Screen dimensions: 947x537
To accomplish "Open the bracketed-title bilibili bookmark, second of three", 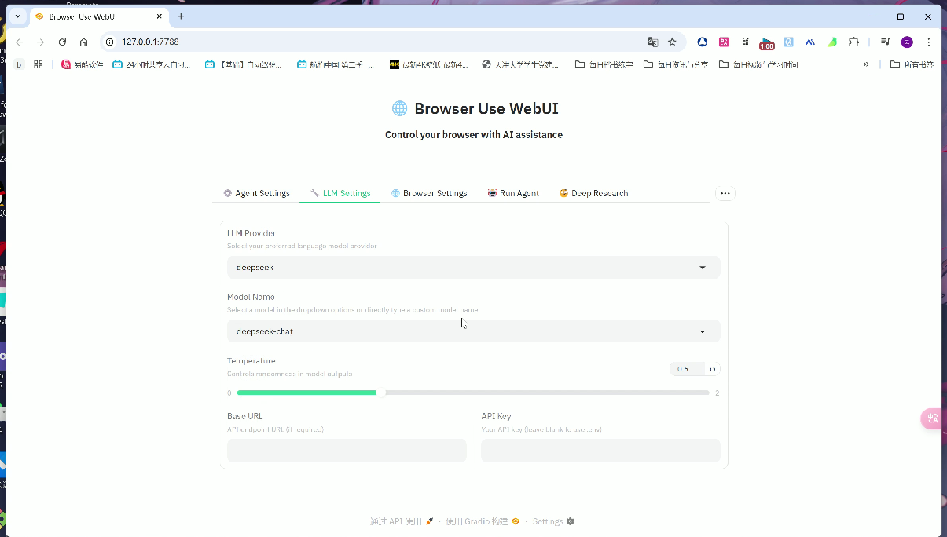I will pyautogui.click(x=244, y=64).
